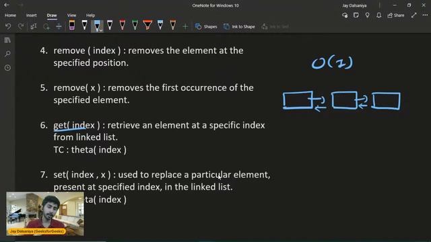Screen dimensions: 431x242
Task: Select the green pen
Action: click(x=135, y=25)
